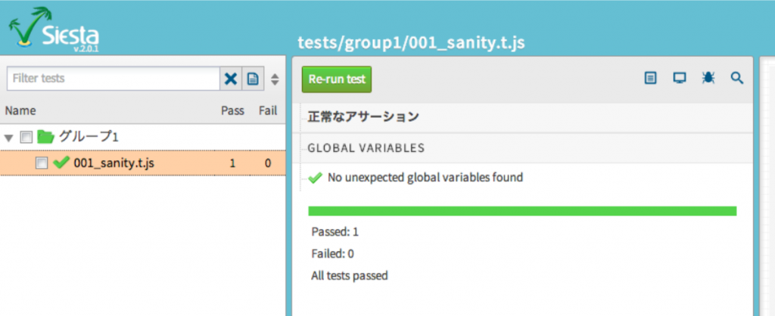
Task: Show the DOM monitor view icon
Action: point(680,78)
